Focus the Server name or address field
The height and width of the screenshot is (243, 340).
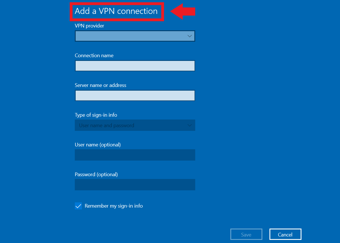[135, 95]
